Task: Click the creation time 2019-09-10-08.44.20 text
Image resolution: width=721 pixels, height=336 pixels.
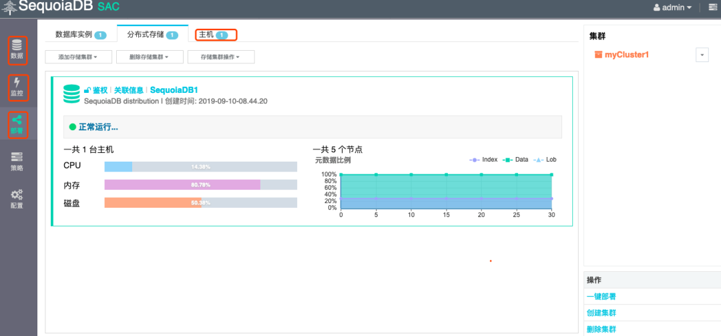Action: [x=233, y=101]
